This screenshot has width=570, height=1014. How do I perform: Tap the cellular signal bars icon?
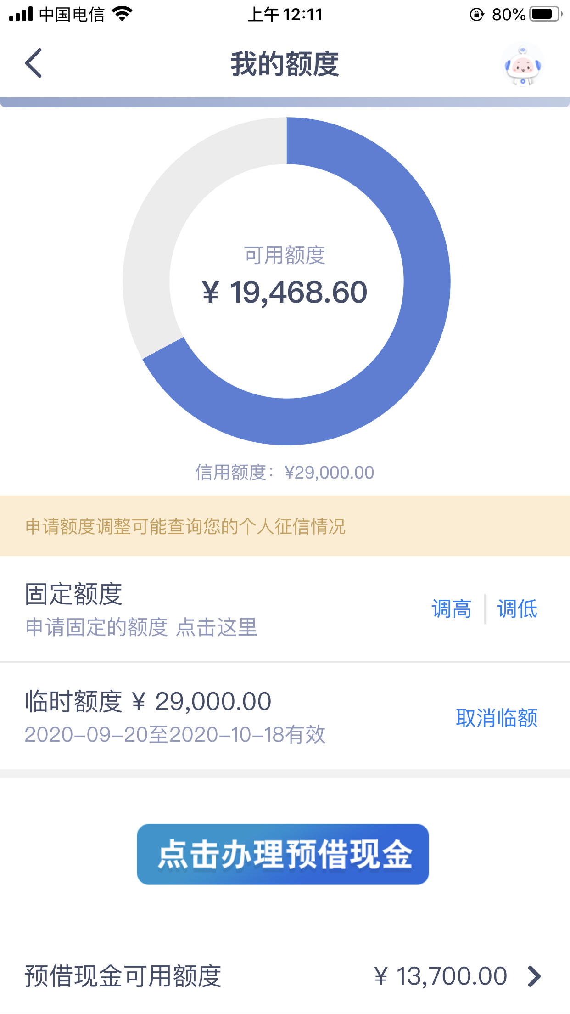(21, 14)
